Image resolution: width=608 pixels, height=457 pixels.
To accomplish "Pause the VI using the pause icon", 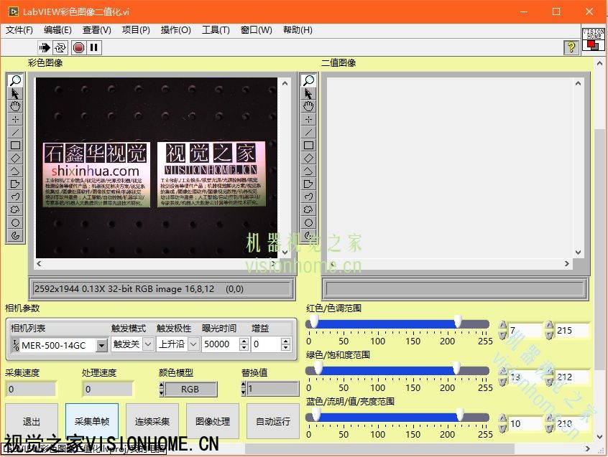I will coord(93,47).
